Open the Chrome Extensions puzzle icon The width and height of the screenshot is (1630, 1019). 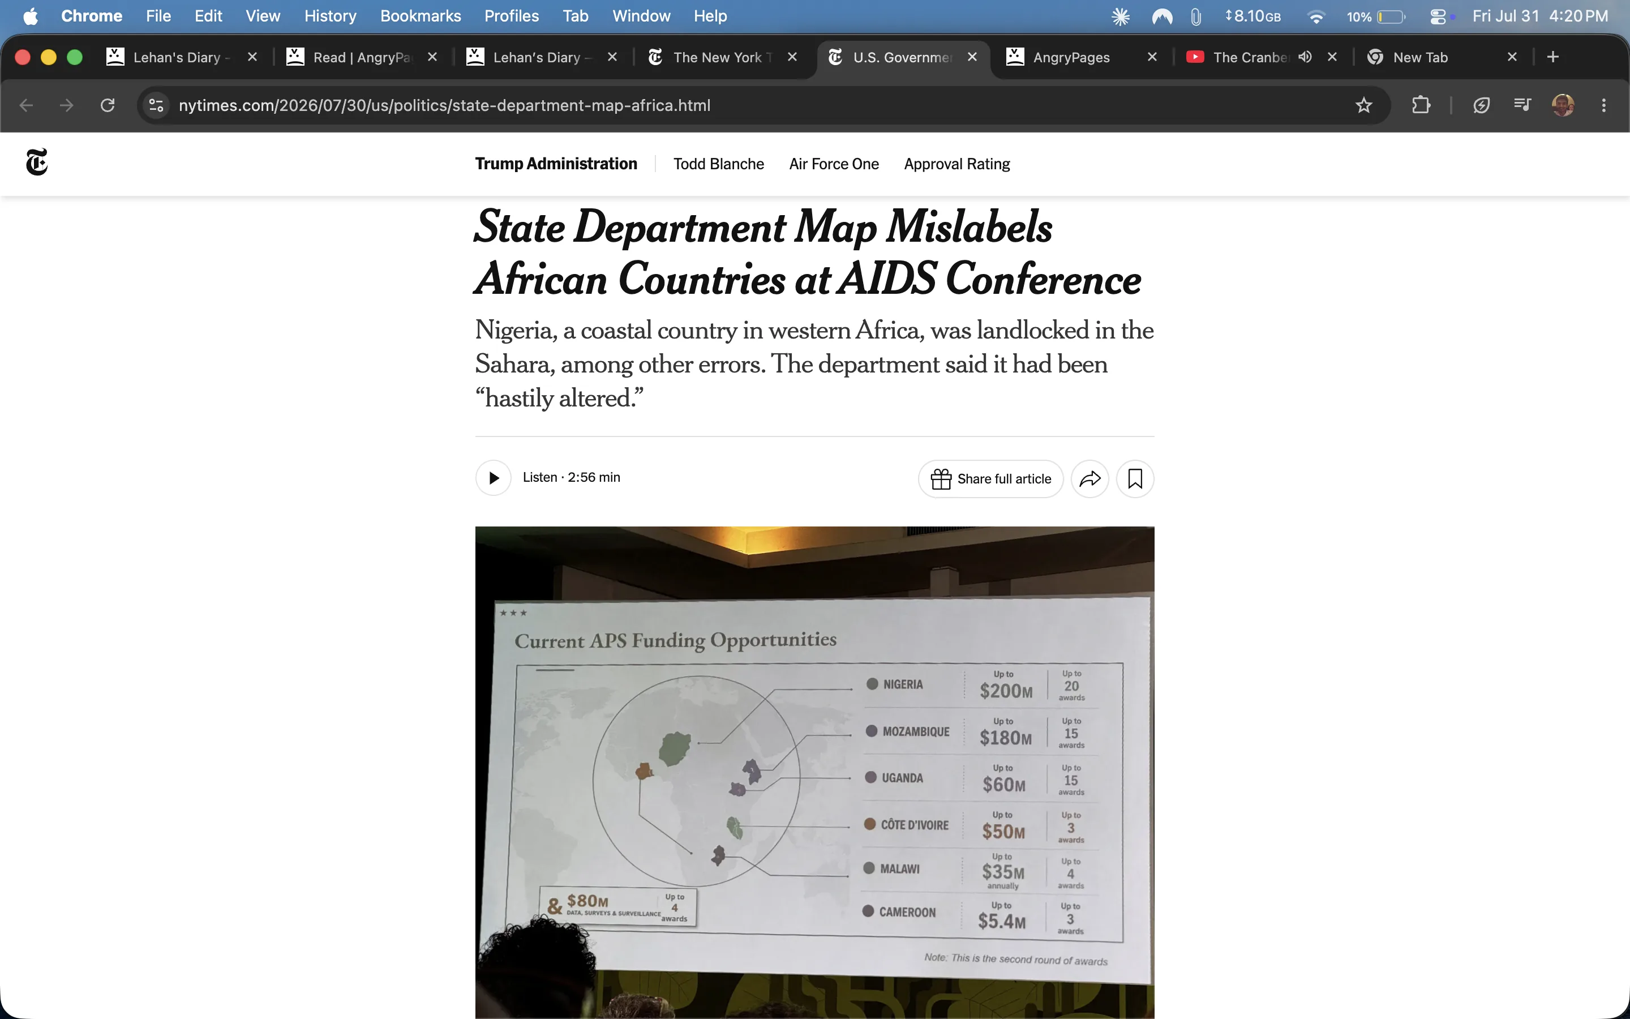coord(1421,105)
